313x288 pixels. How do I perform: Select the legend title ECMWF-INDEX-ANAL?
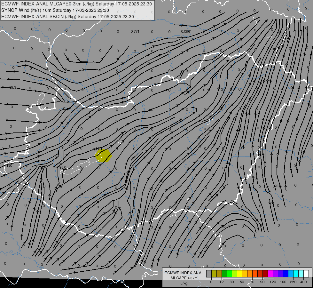pyautogui.click(x=184, y=273)
